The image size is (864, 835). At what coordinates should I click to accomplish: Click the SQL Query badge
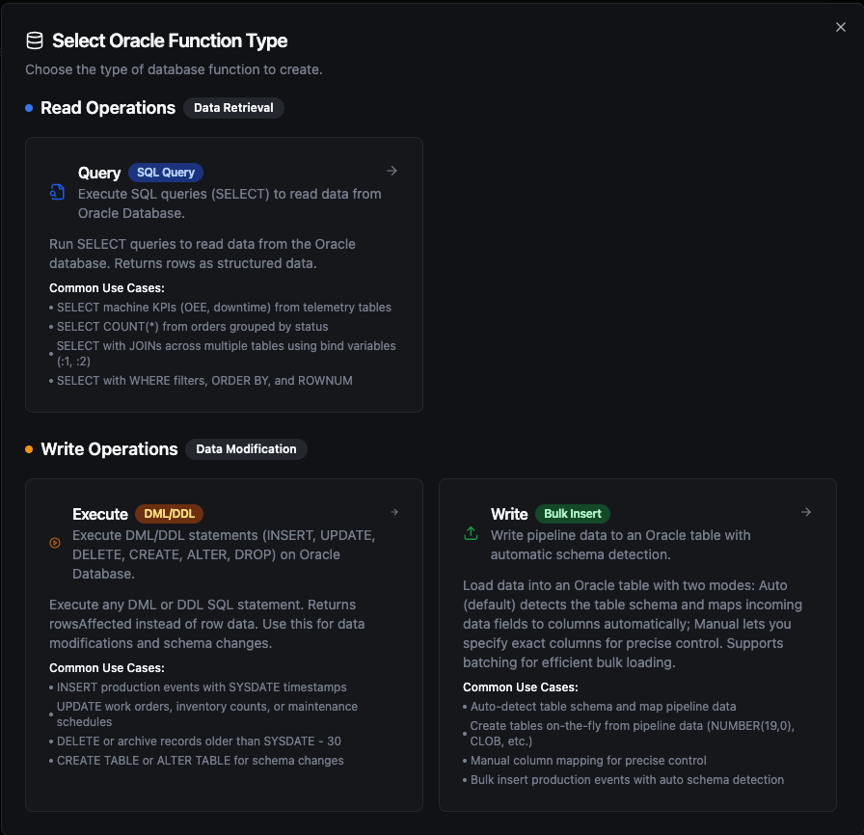(x=166, y=173)
